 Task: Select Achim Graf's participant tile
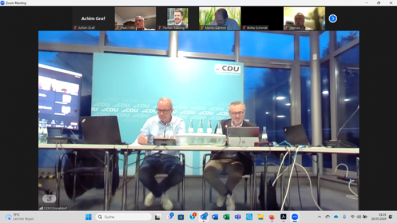pyautogui.click(x=93, y=19)
